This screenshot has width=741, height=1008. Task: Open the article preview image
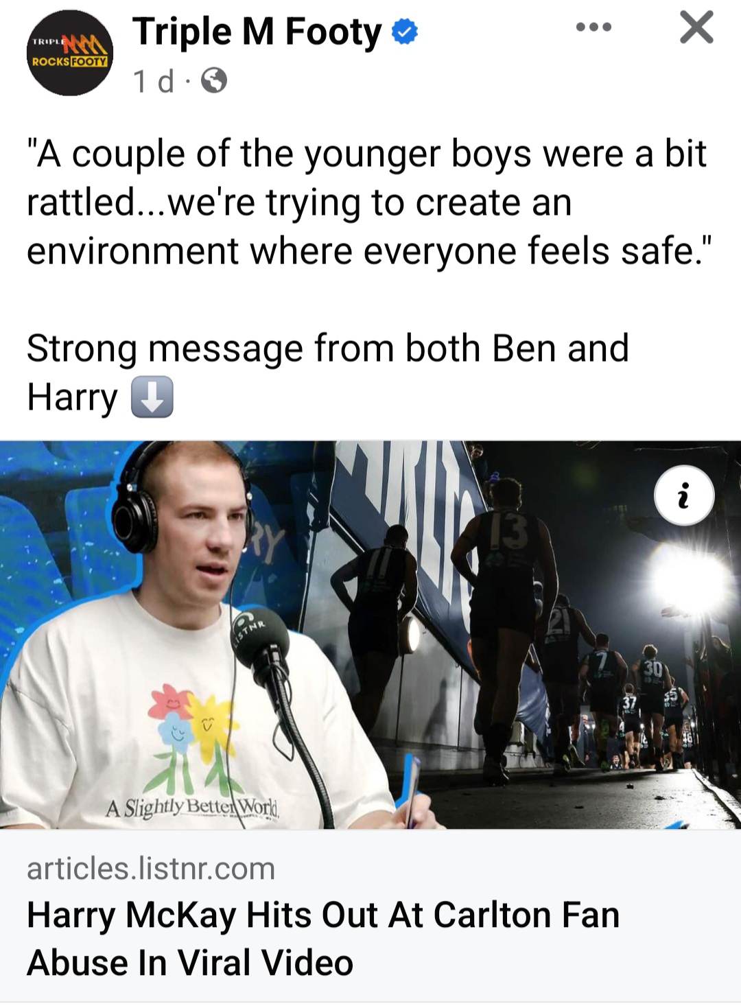click(x=370, y=635)
